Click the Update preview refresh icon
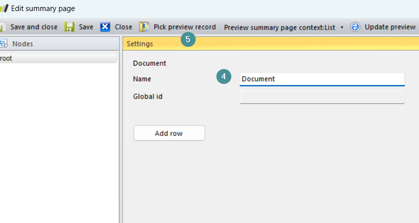 [x=355, y=27]
